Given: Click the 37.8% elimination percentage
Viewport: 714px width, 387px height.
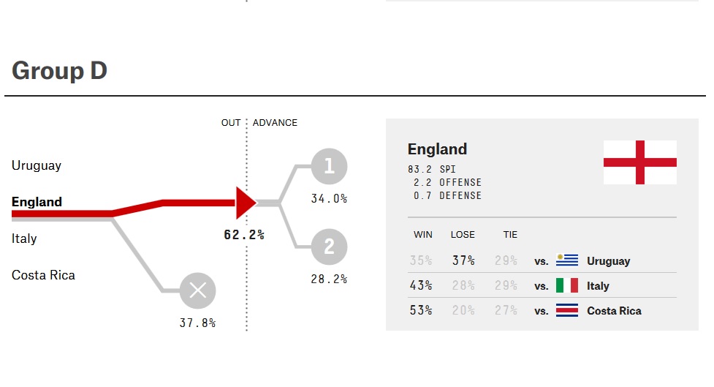Looking at the screenshot, I should pos(197,323).
